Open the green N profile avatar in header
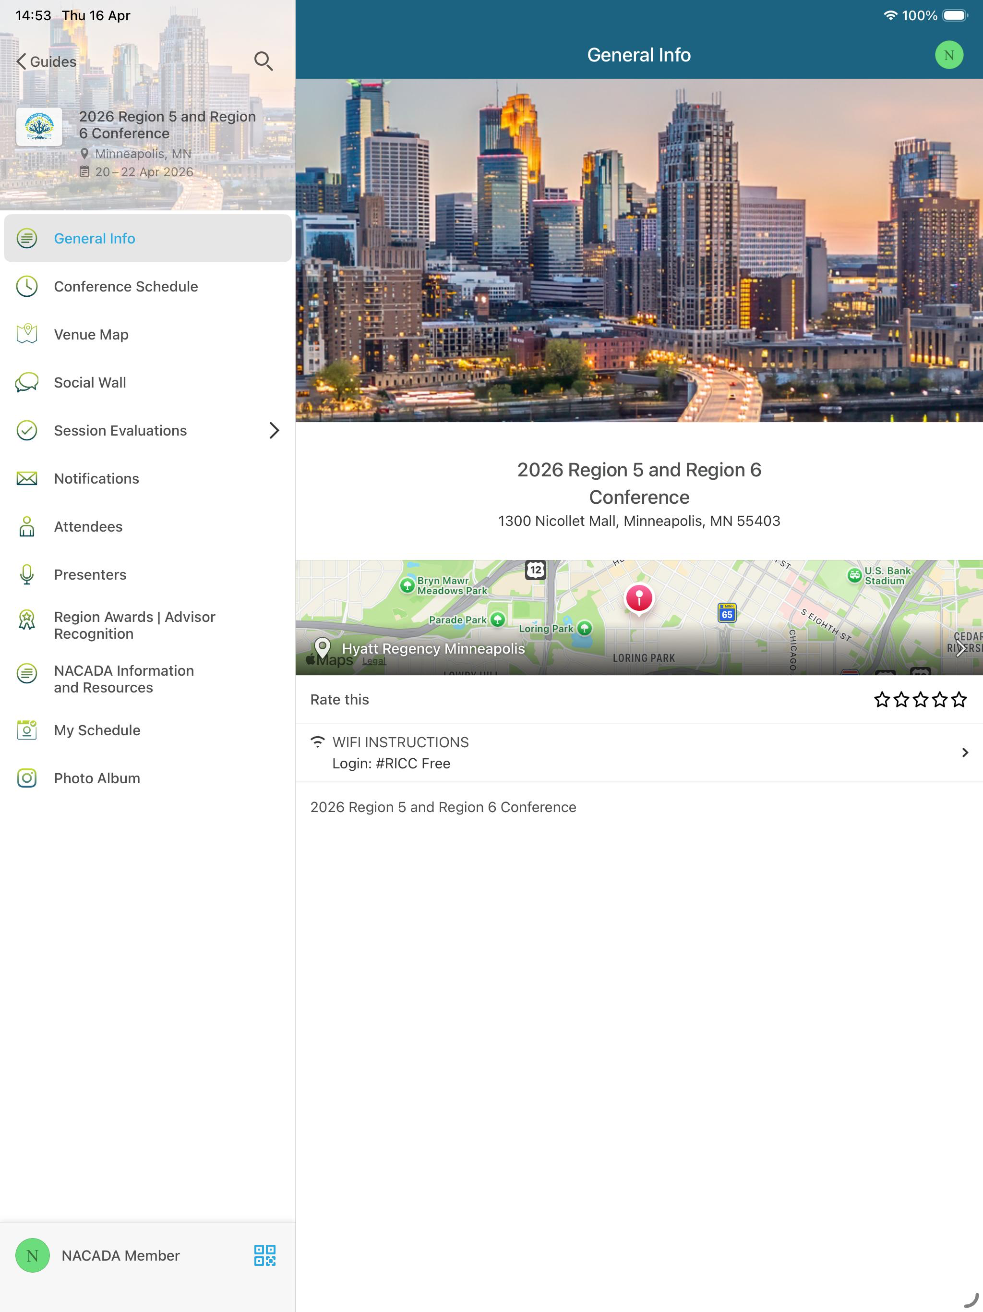 pyautogui.click(x=948, y=55)
